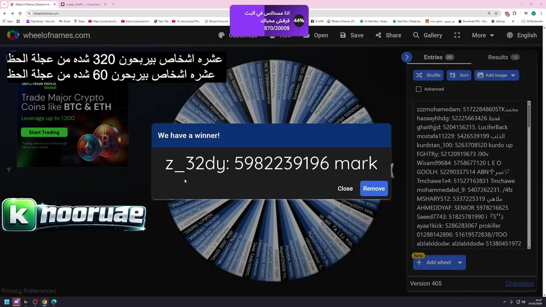Open the Clipchamp bookmark
Screen dimensions: 546x307
tap(41, 21)
